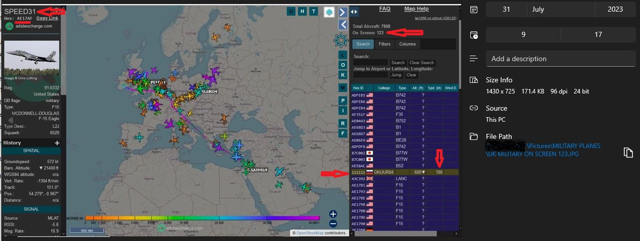The height and width of the screenshot is (241, 640).
Task: Open the map settings gear
Action: (x=341, y=40)
